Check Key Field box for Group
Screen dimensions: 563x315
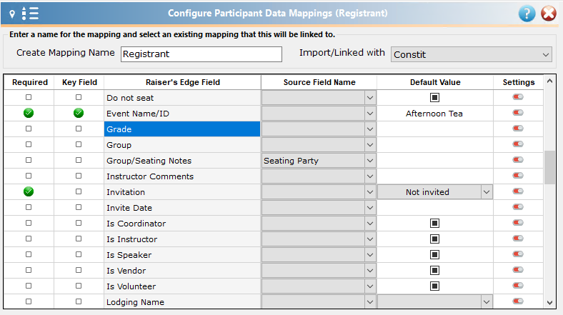(79, 144)
